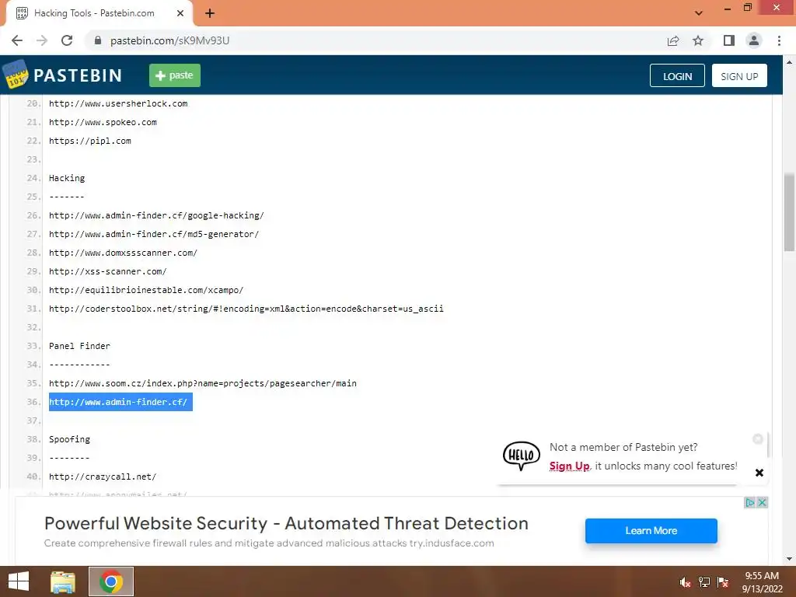This screenshot has width=796, height=597.
Task: Click the Spoofing heading text
Action: [69, 439]
